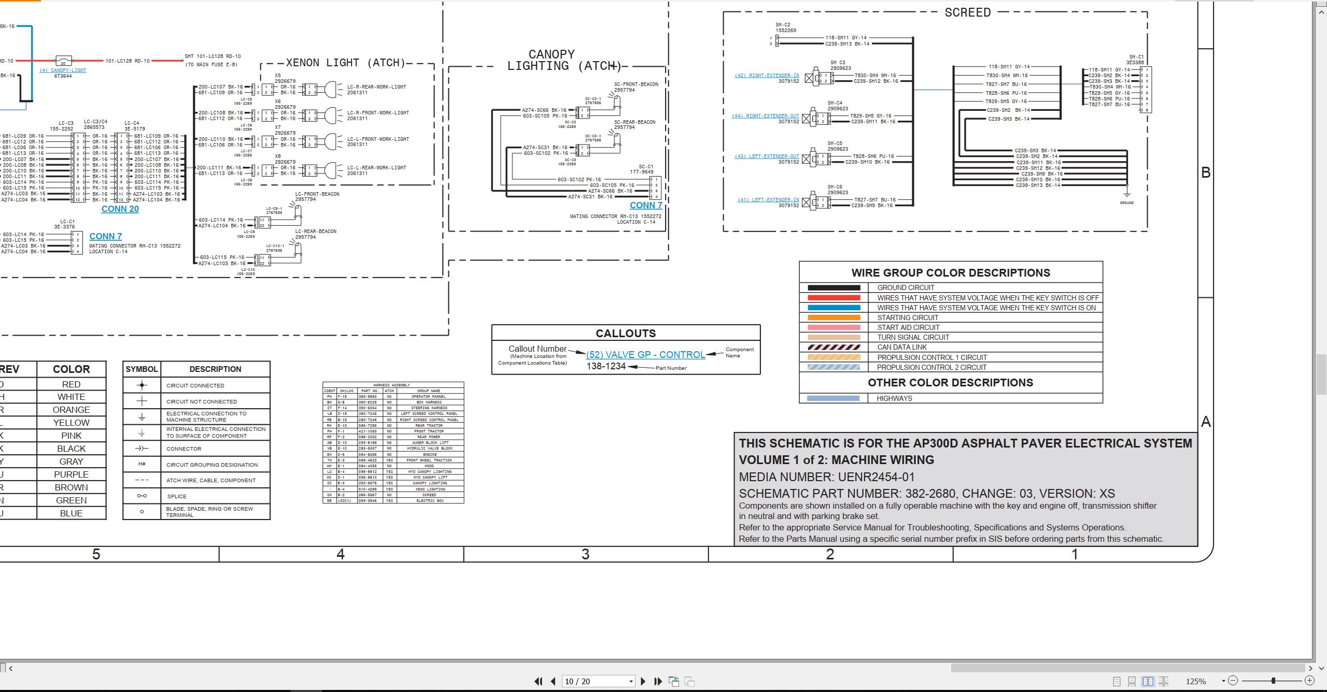Click the SCREED section title
This screenshot has height=692, width=1327.
[967, 12]
